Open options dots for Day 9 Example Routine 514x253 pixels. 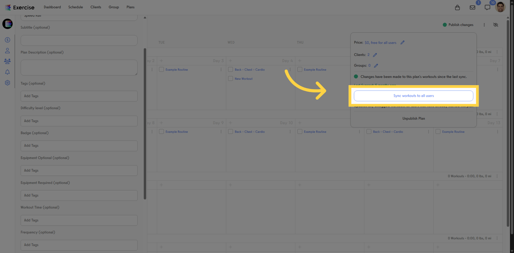pyautogui.click(x=221, y=132)
